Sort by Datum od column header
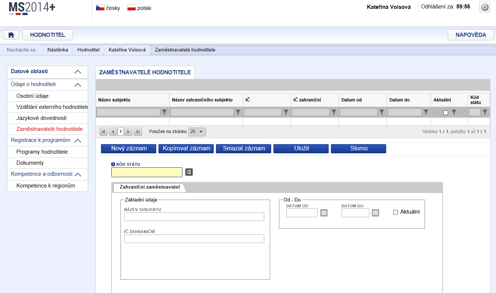The height and width of the screenshot is (293, 496). 352,100
